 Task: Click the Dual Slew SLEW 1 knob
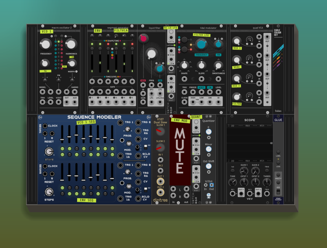point(160,131)
